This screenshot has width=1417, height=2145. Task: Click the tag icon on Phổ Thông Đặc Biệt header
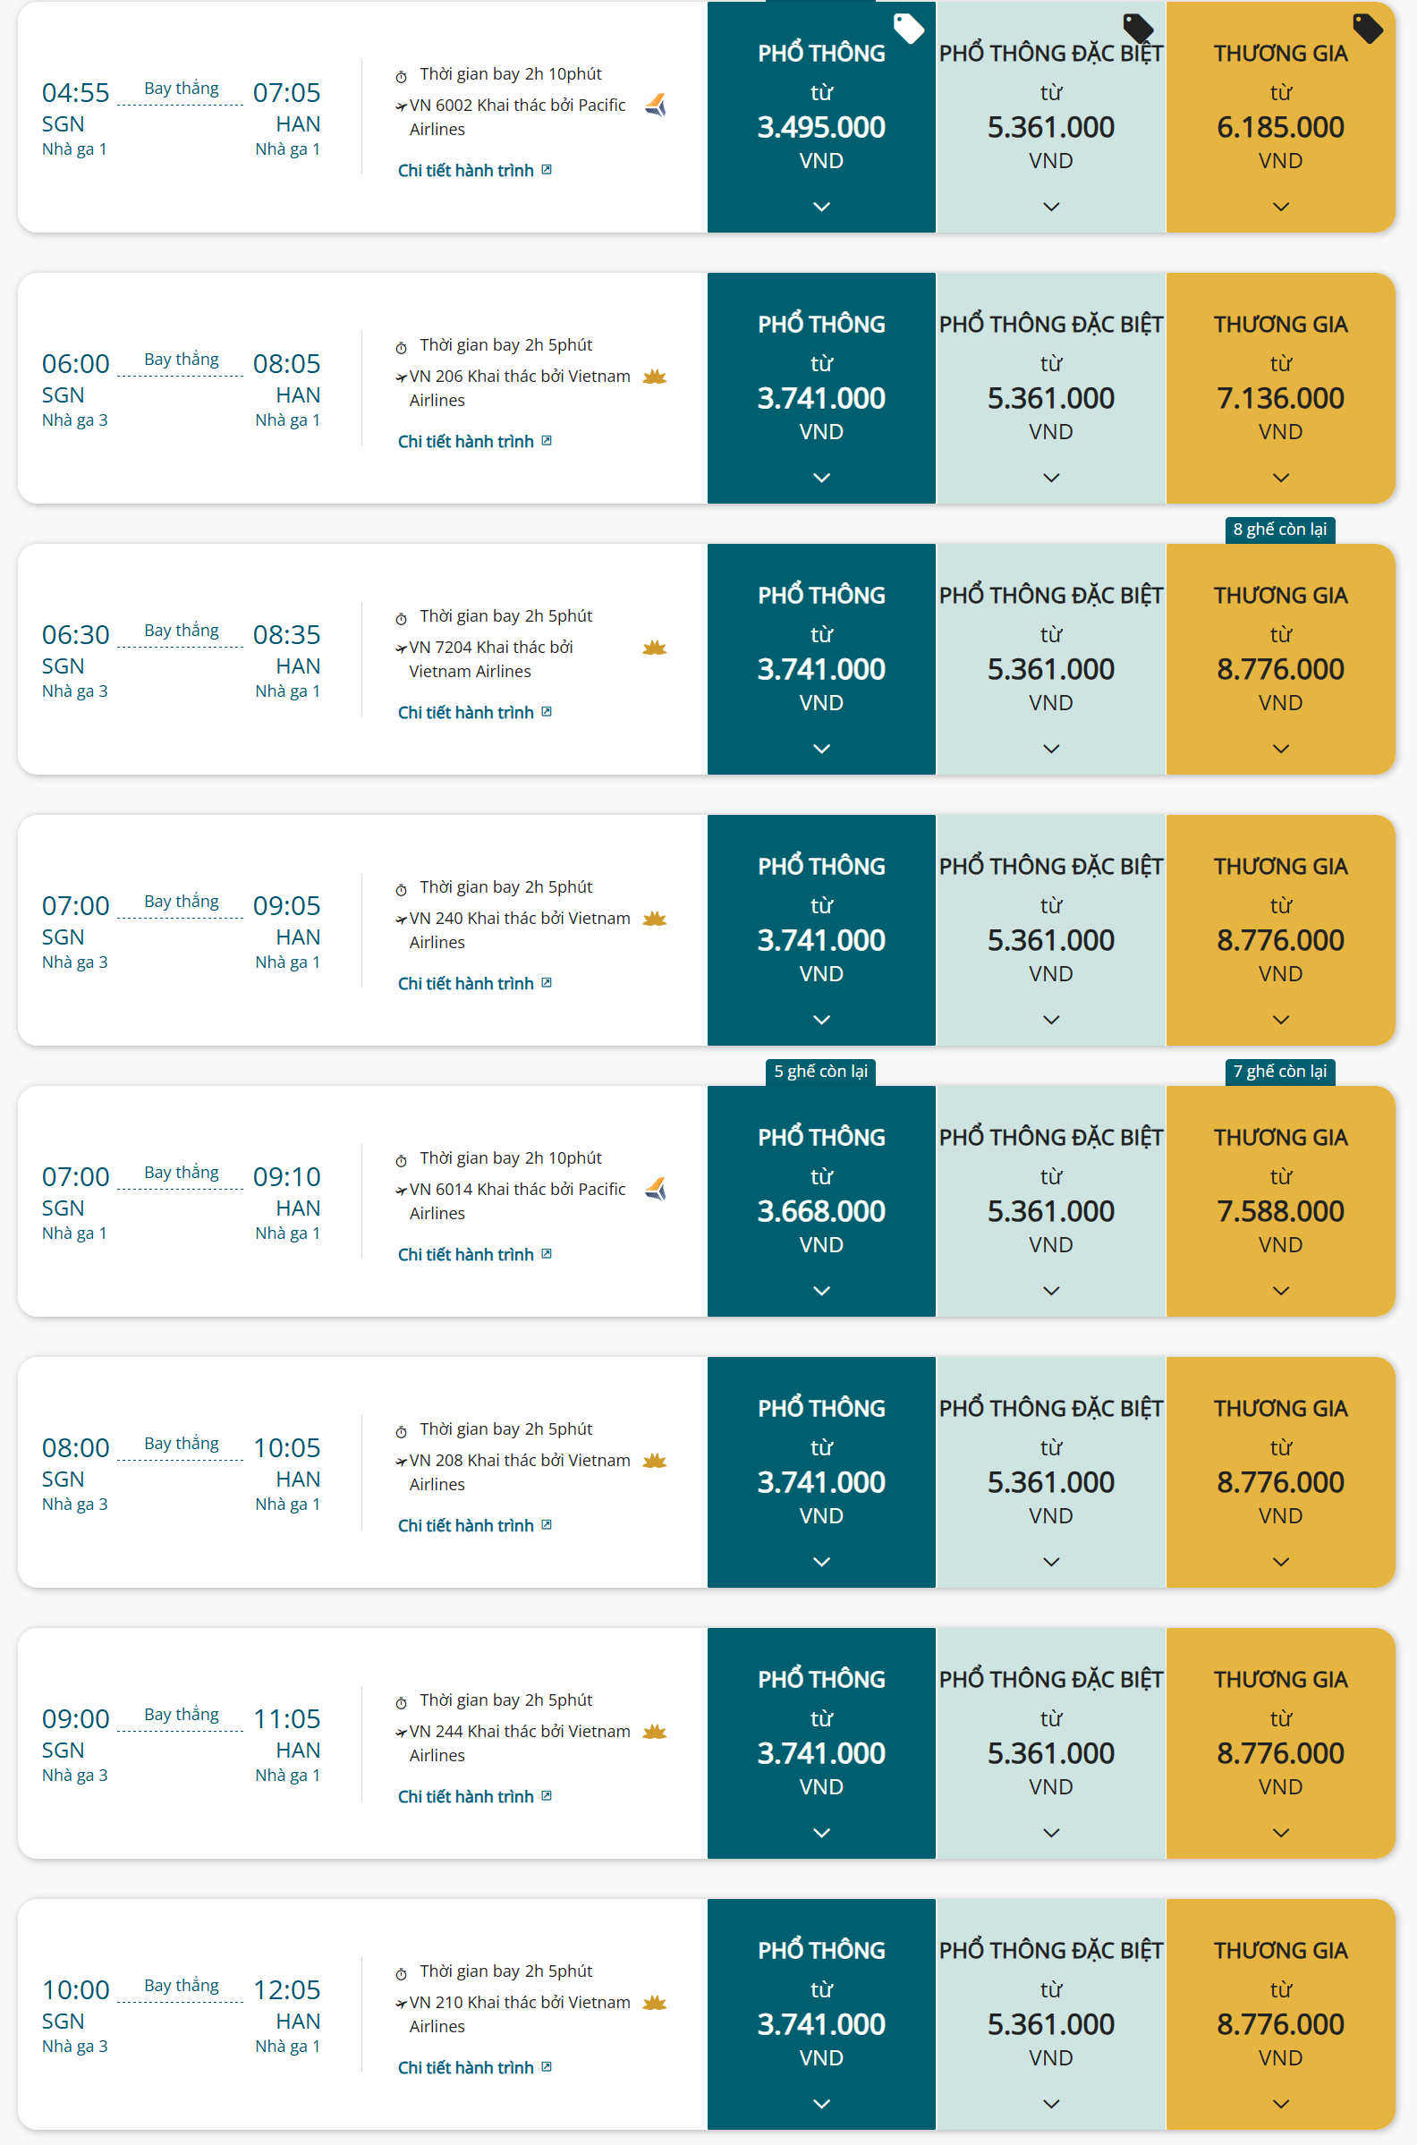[1141, 27]
